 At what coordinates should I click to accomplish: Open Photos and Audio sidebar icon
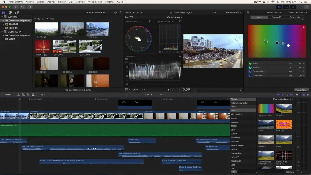point(10,12)
